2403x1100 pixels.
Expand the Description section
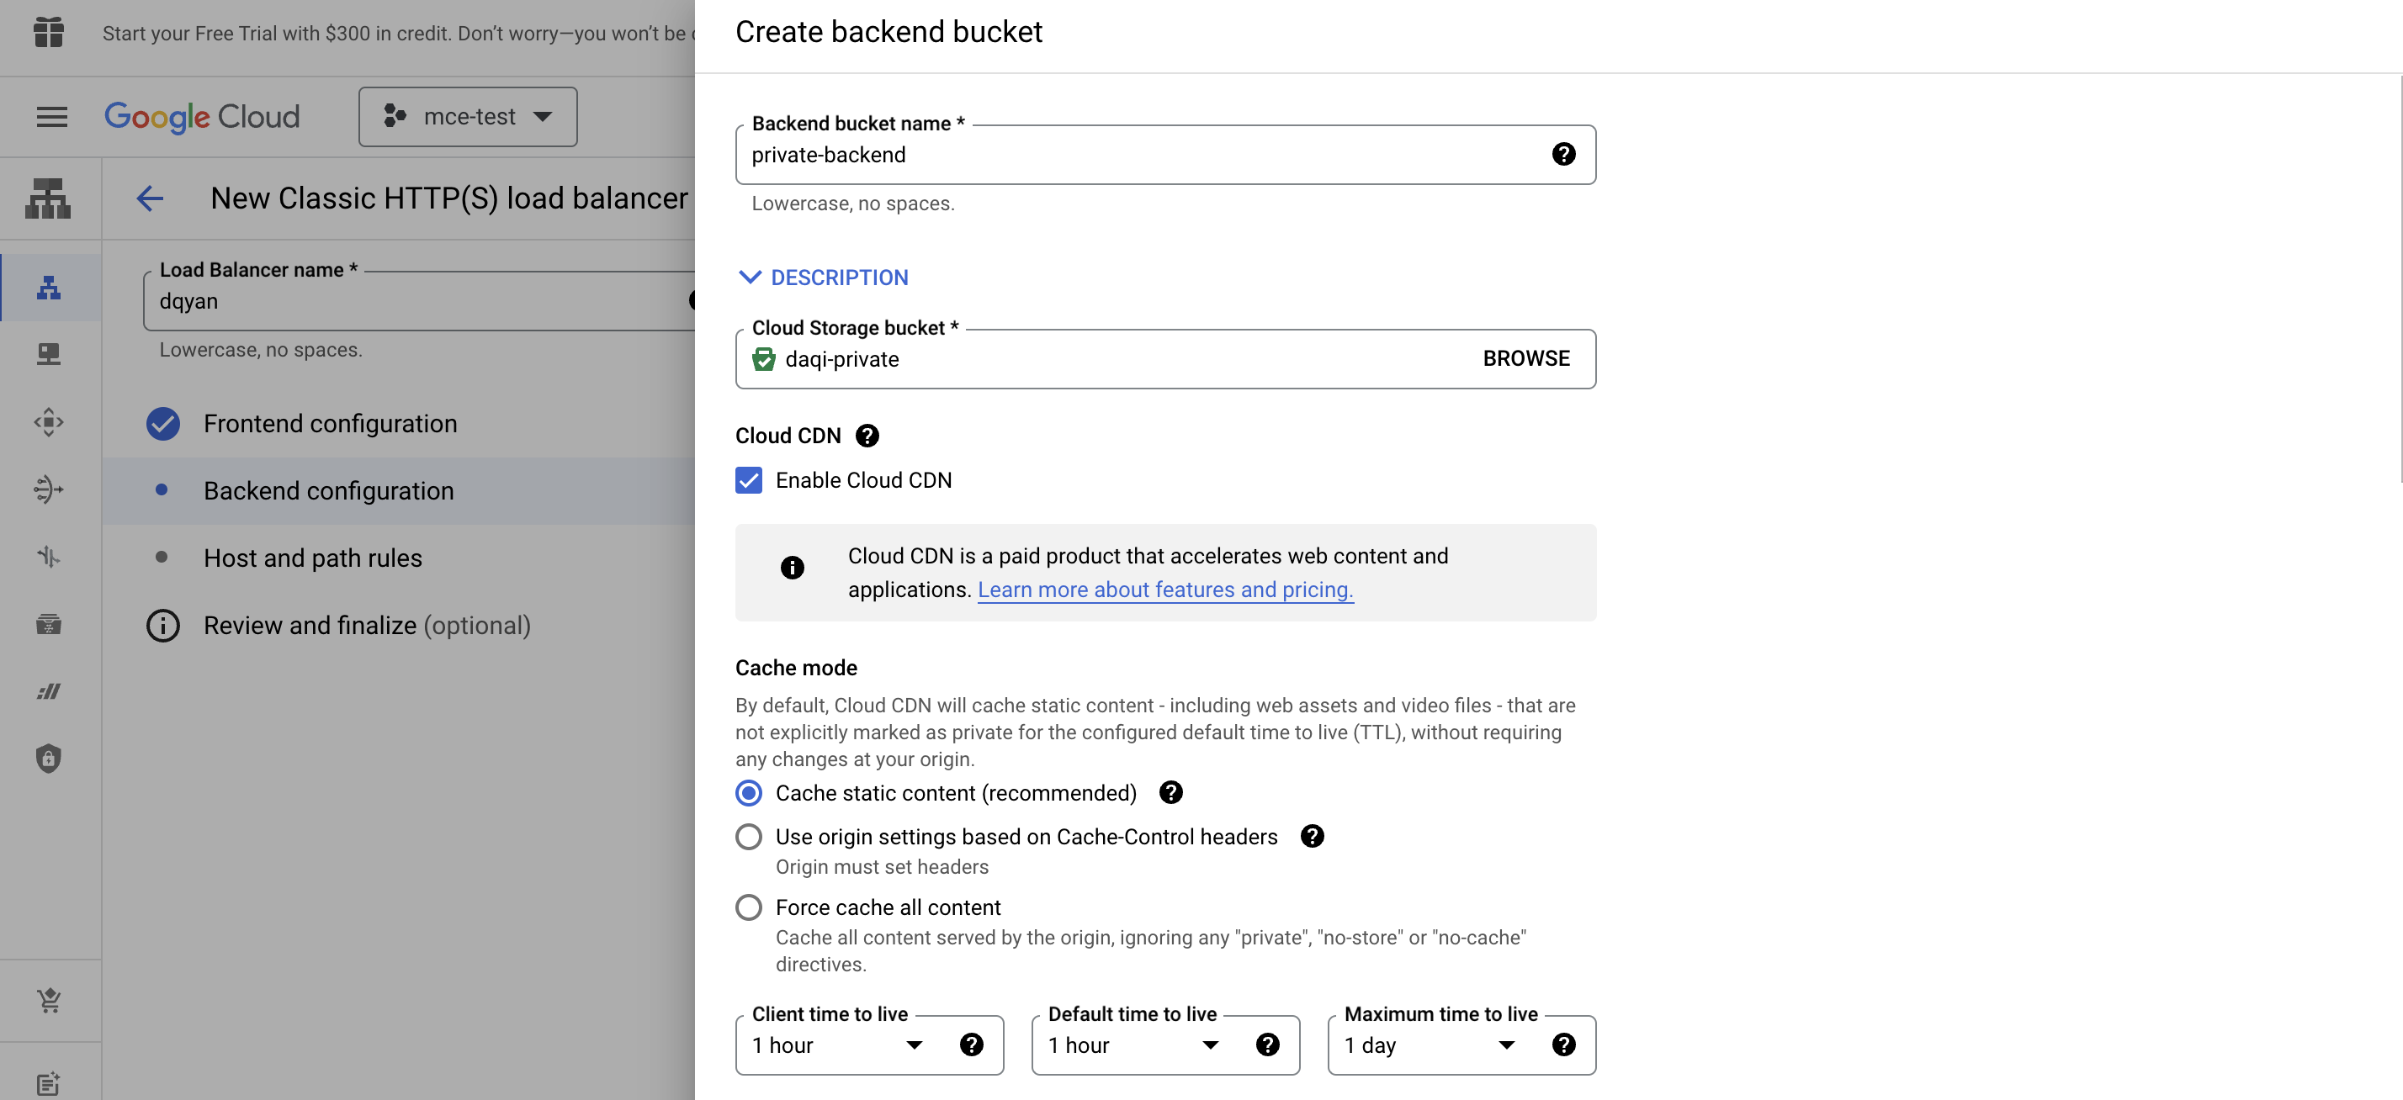click(823, 278)
